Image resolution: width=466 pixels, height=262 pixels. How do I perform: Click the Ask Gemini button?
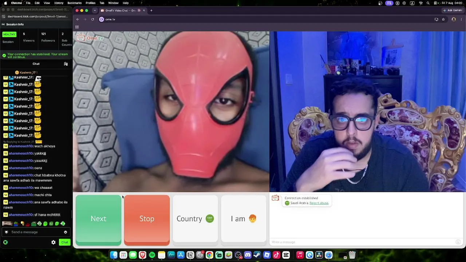pos(453,11)
